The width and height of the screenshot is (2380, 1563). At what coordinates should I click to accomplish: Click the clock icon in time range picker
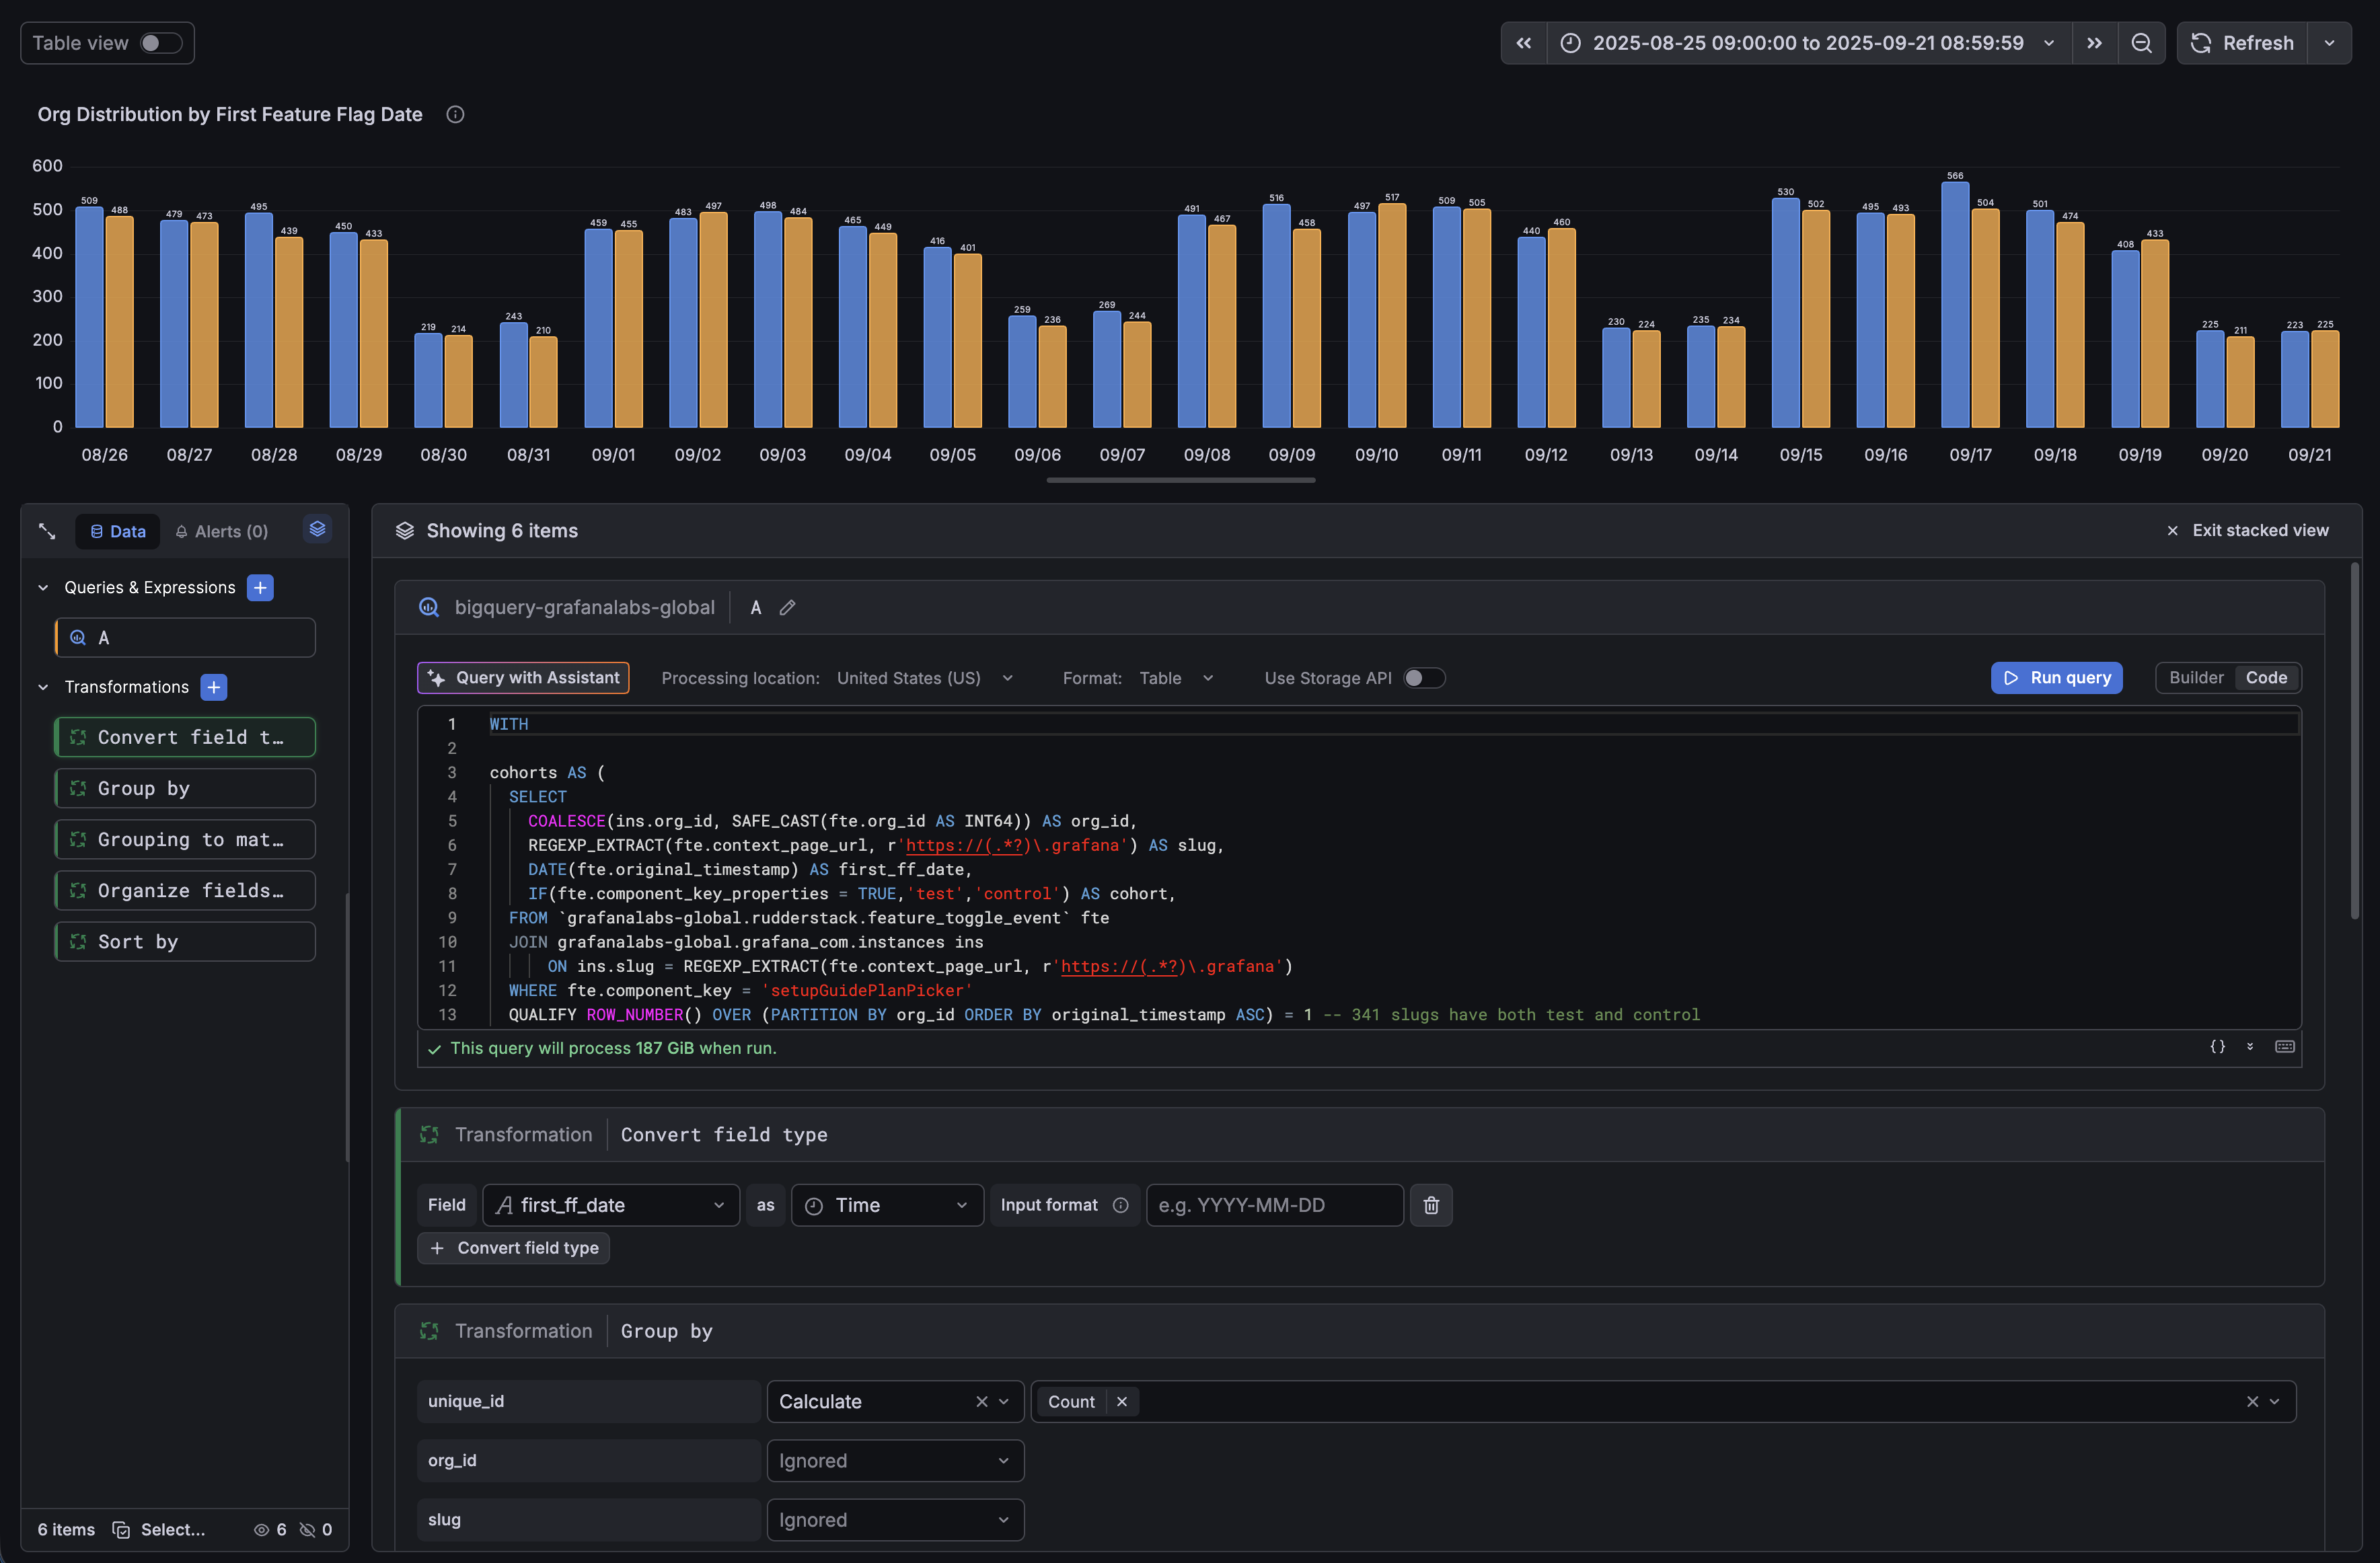click(x=1571, y=43)
